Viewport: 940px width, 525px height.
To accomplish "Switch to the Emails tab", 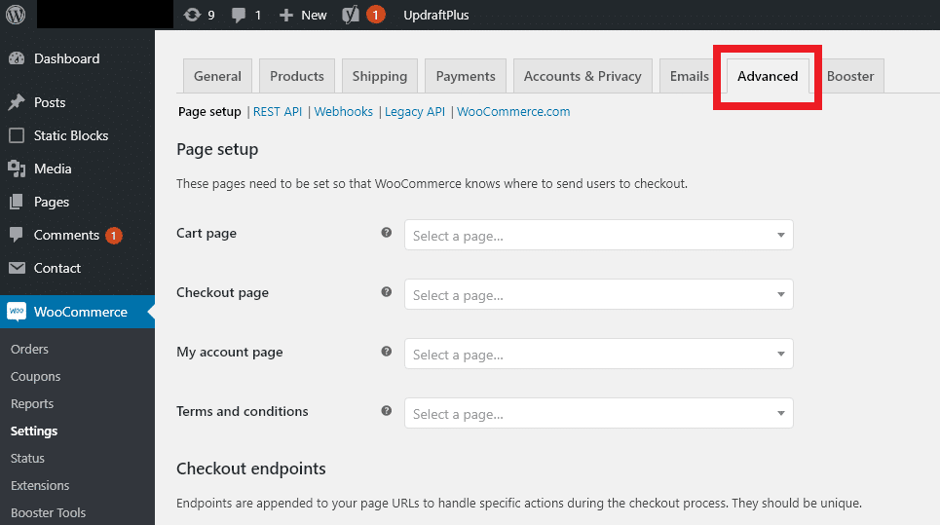I will (690, 76).
